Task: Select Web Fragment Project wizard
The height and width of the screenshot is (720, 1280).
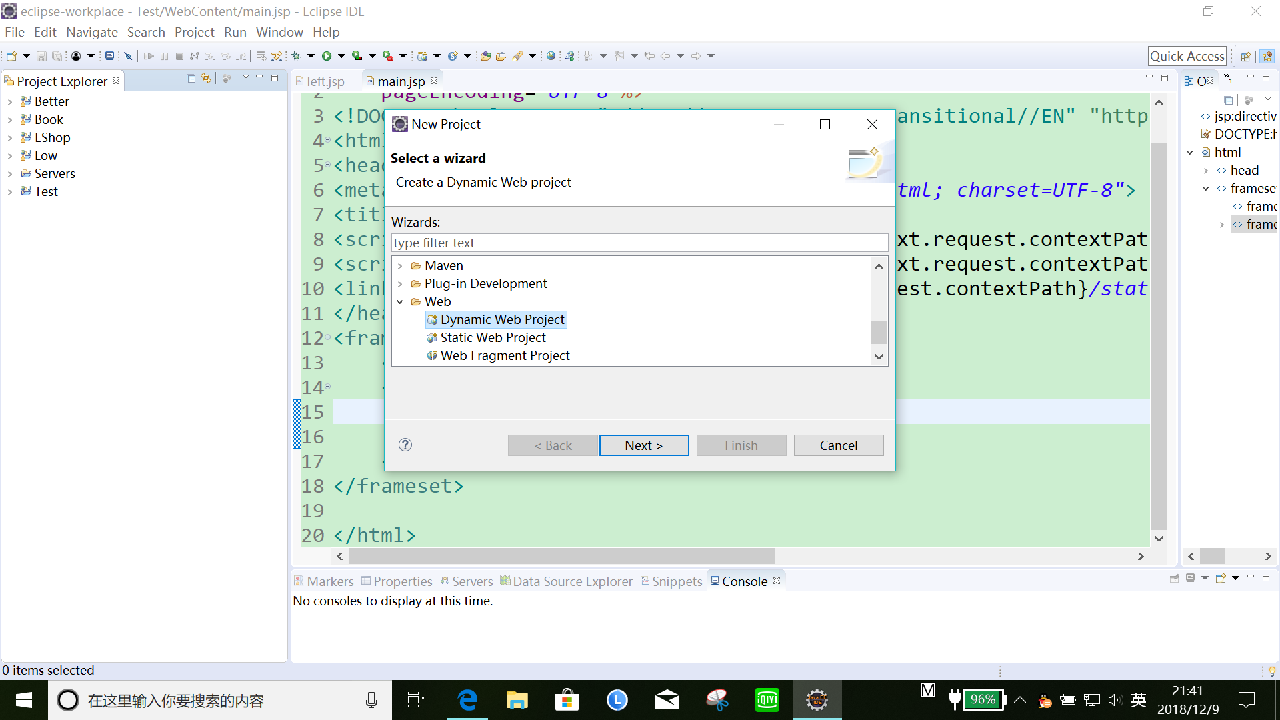Action: tap(505, 356)
